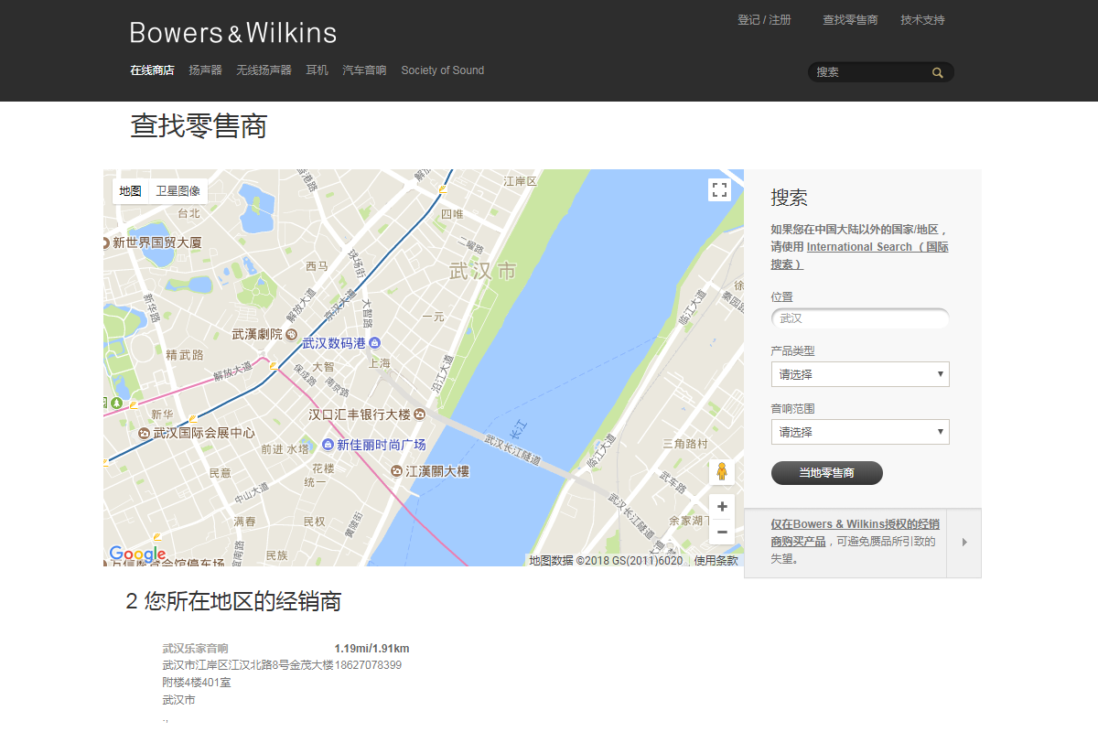Click the search magnifier icon in header
The height and width of the screenshot is (732, 1098).
937,72
